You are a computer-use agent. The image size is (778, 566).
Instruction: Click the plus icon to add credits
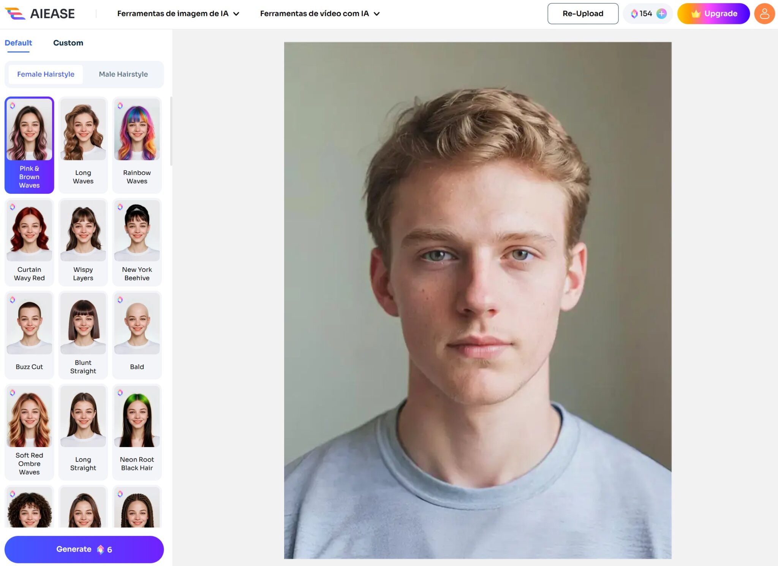pos(661,14)
